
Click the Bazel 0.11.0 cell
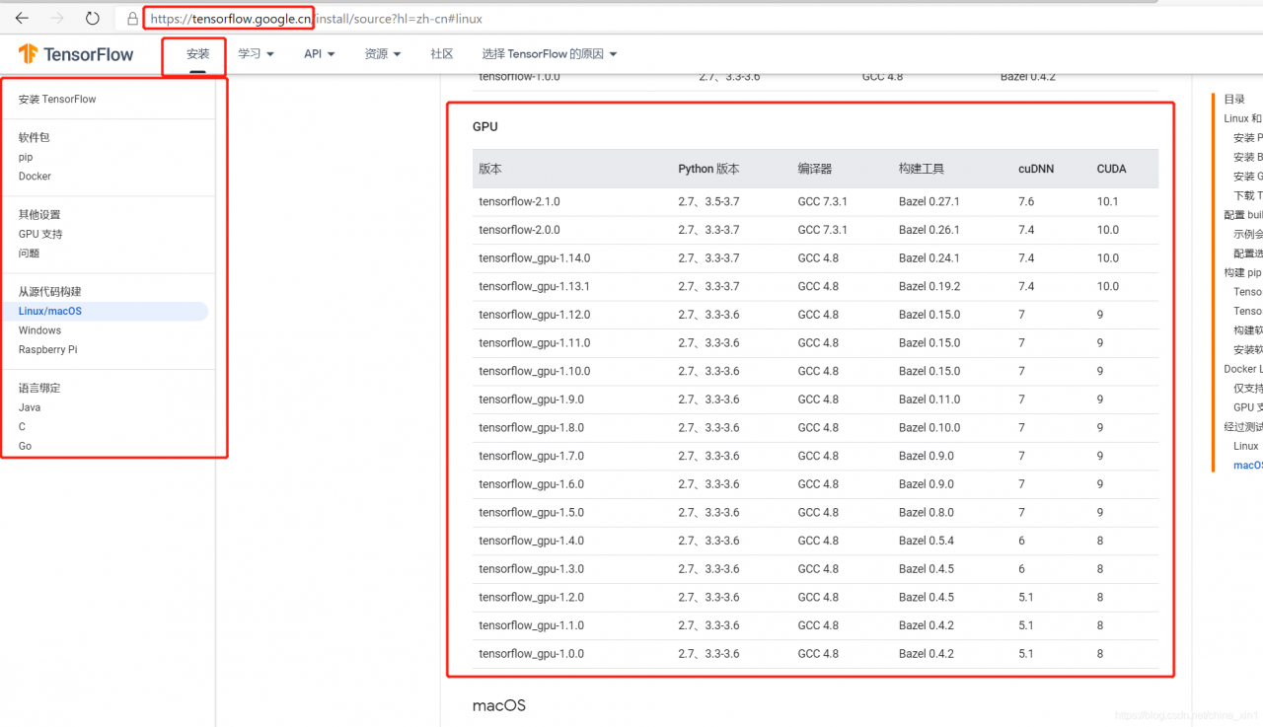tap(929, 400)
